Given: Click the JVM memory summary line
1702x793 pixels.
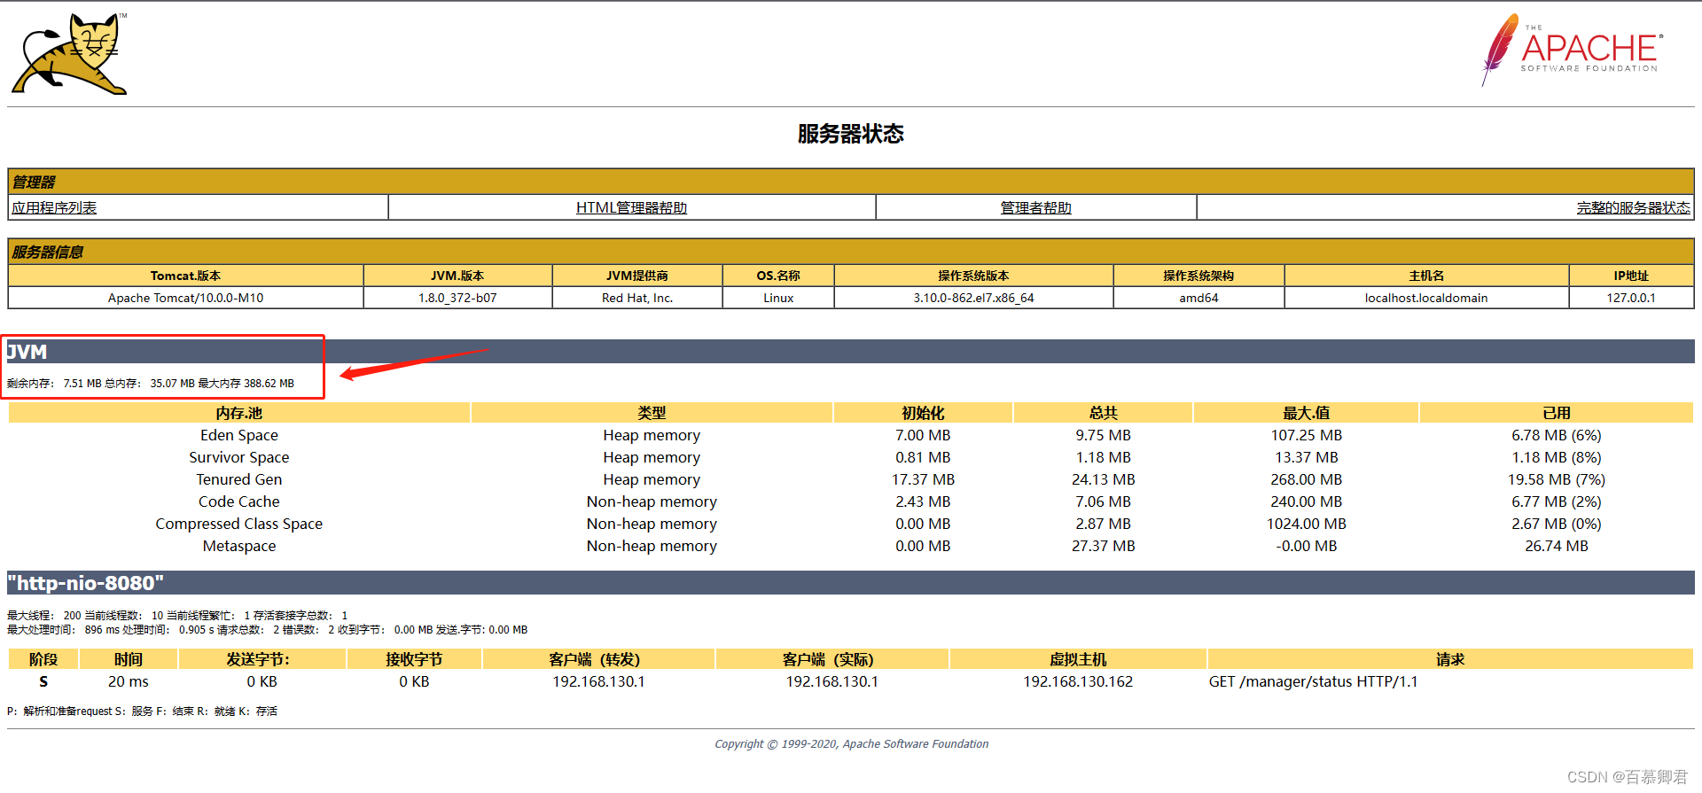Looking at the screenshot, I should (x=151, y=384).
